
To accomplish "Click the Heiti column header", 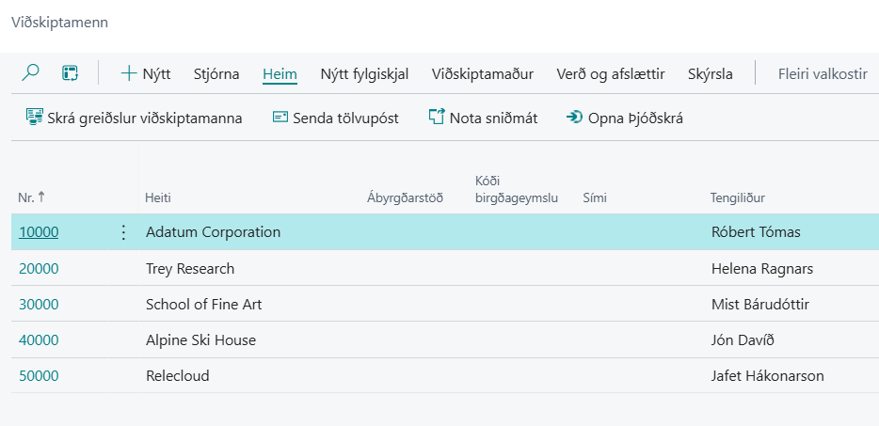I will (x=158, y=197).
